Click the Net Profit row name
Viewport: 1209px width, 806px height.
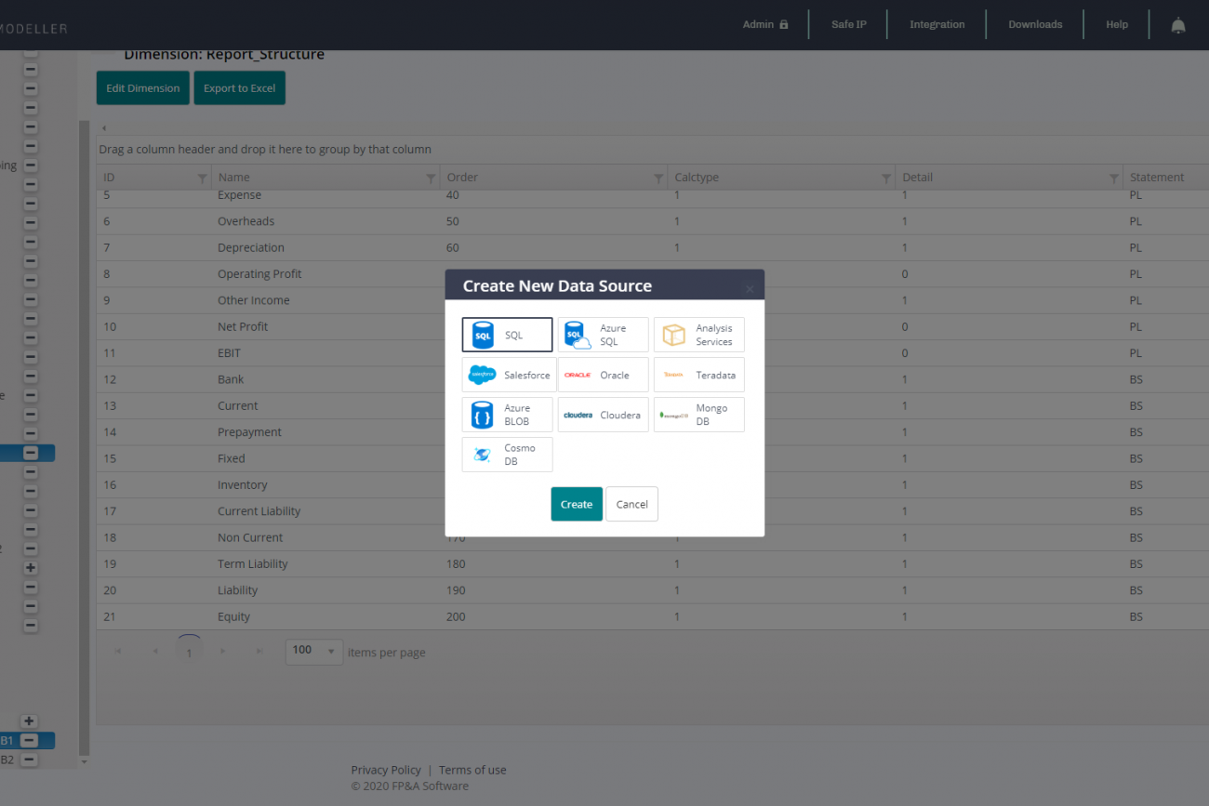pyautogui.click(x=243, y=327)
